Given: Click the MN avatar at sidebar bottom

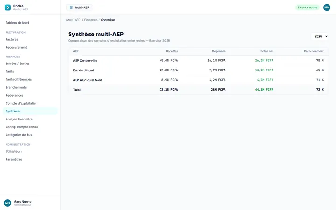Looking at the screenshot, I should (x=7, y=203).
